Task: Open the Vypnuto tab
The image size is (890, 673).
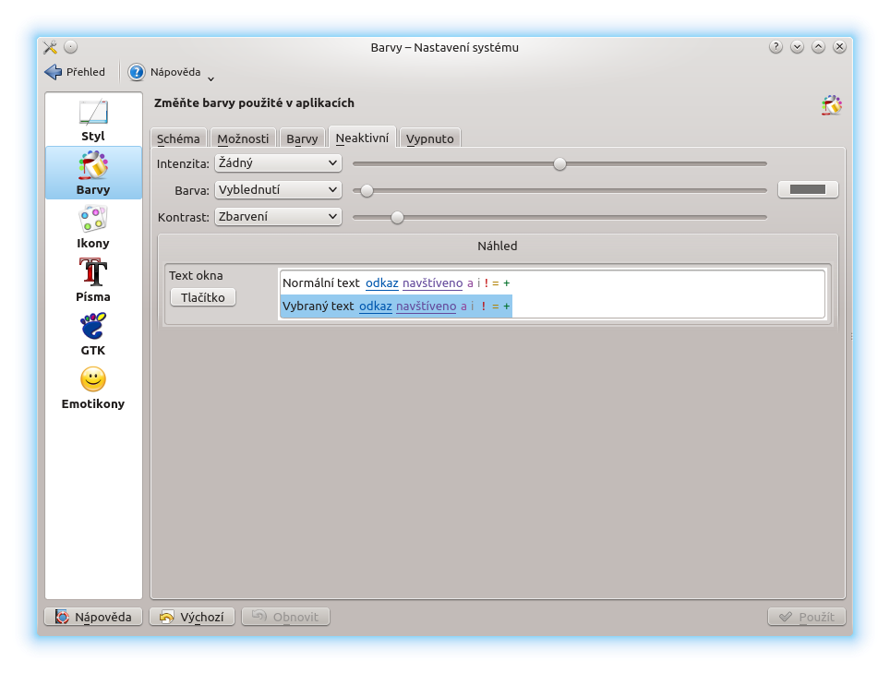Action: [430, 138]
